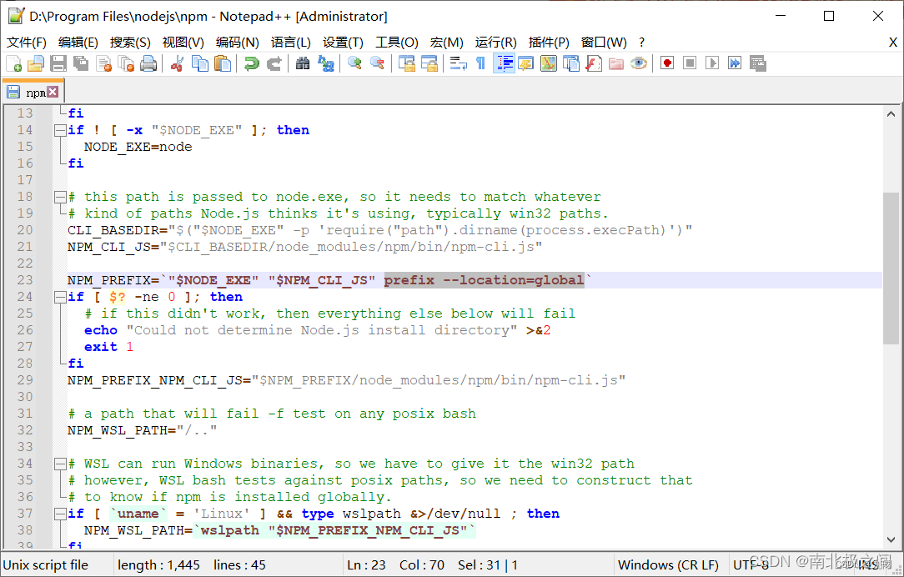Toggle show all characters pilcrow icon
The width and height of the screenshot is (904, 577).
(x=480, y=63)
